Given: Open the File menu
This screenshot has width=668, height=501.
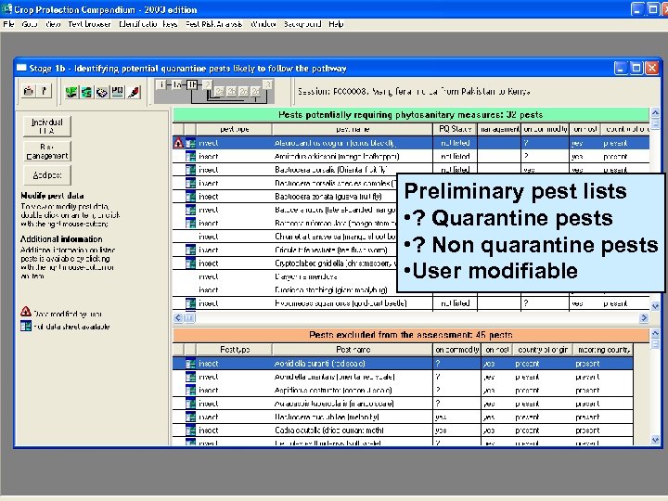Looking at the screenshot, I should pyautogui.click(x=8, y=24).
